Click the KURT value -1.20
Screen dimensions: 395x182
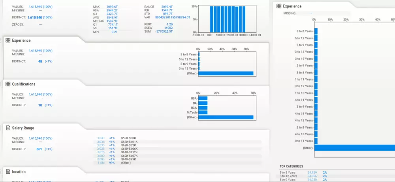tap(169, 24)
